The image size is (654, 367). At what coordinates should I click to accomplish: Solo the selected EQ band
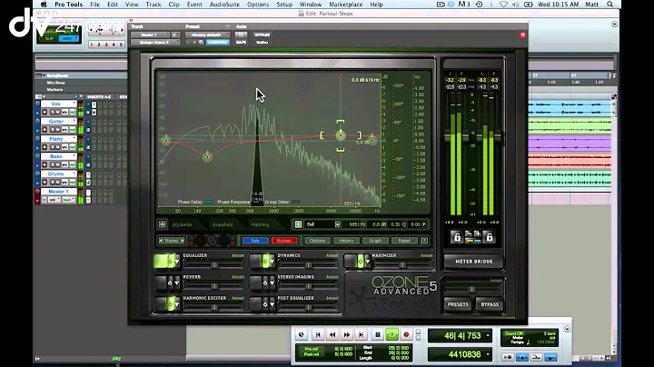pos(255,241)
